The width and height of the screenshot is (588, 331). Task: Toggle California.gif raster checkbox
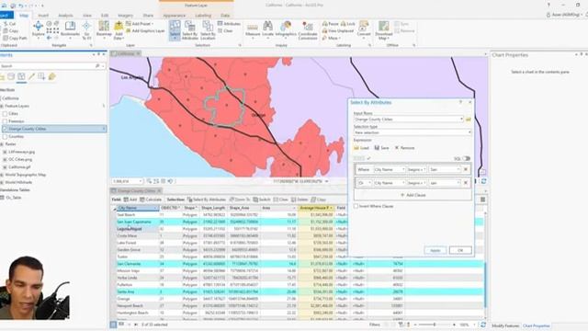[x=5, y=167]
